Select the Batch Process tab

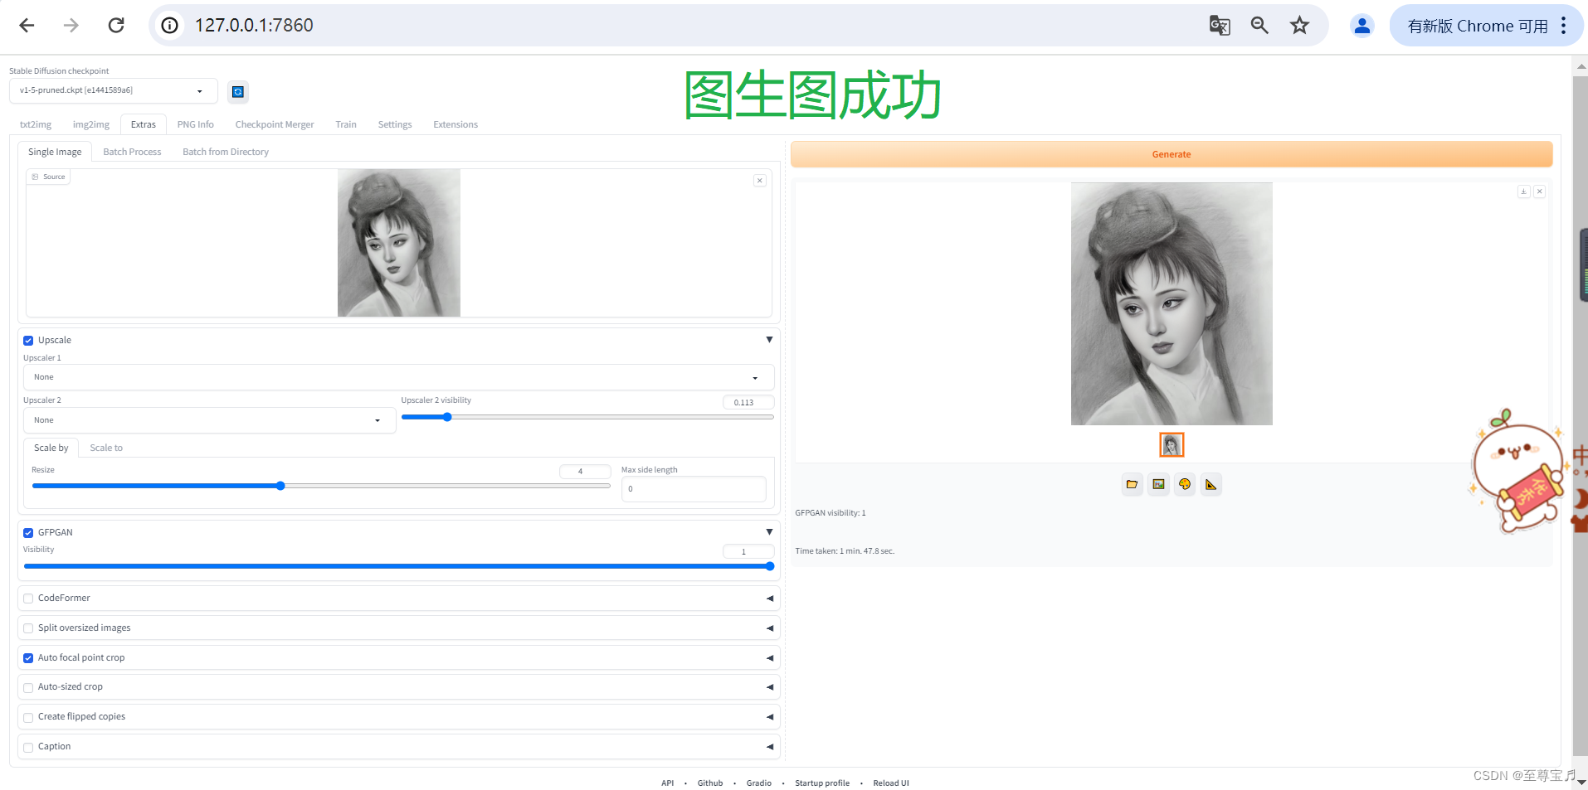[132, 152]
